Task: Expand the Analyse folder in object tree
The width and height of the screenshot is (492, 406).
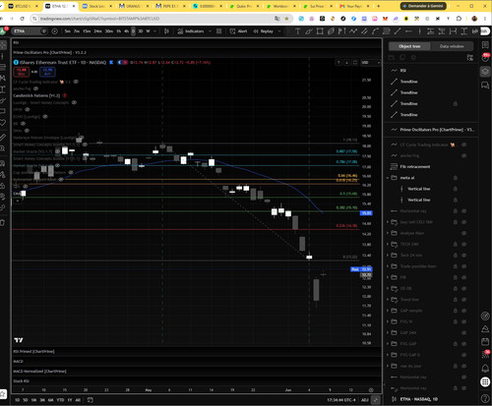Action: tap(388, 233)
